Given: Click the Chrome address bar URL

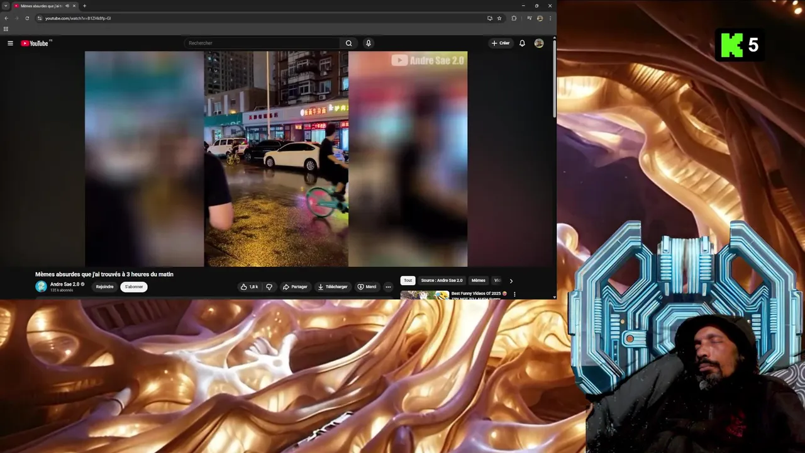Looking at the screenshot, I should click(x=78, y=18).
